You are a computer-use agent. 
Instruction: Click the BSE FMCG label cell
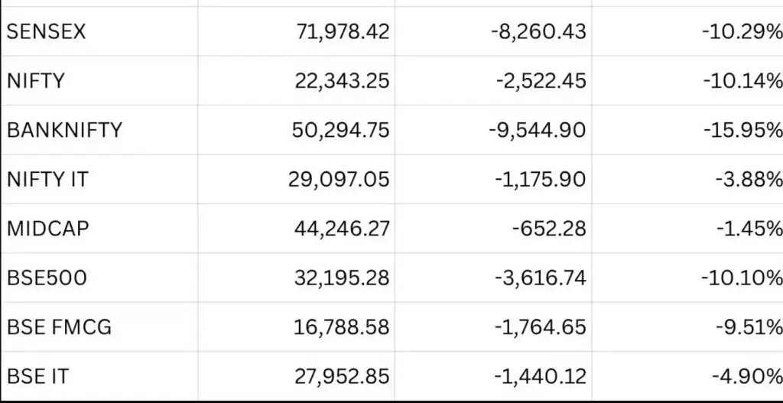(59, 327)
